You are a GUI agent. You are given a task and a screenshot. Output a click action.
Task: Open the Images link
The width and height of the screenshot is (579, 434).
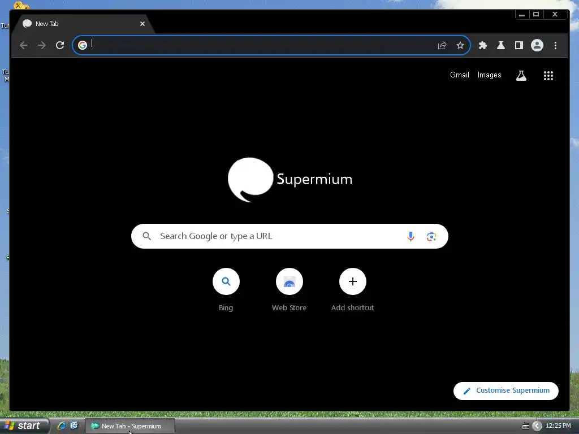[x=489, y=75]
